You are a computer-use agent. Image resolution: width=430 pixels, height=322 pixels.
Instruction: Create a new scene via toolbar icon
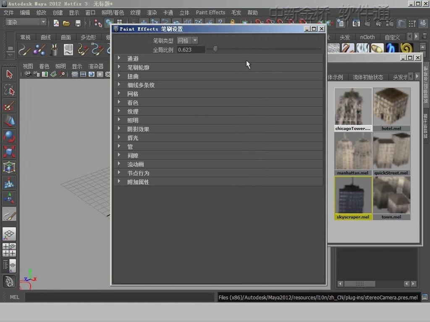click(x=56, y=23)
